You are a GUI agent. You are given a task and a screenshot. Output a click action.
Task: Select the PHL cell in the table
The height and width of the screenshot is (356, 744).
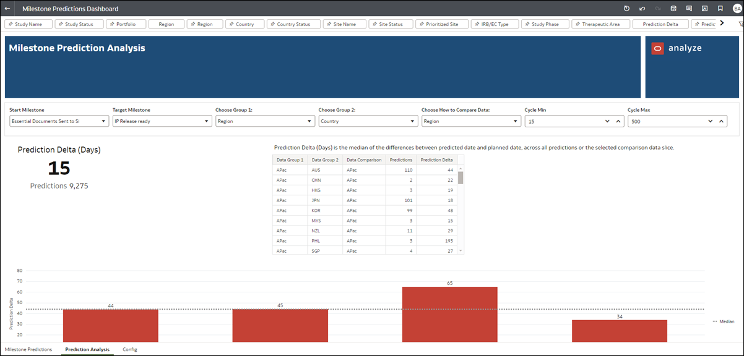pos(325,241)
